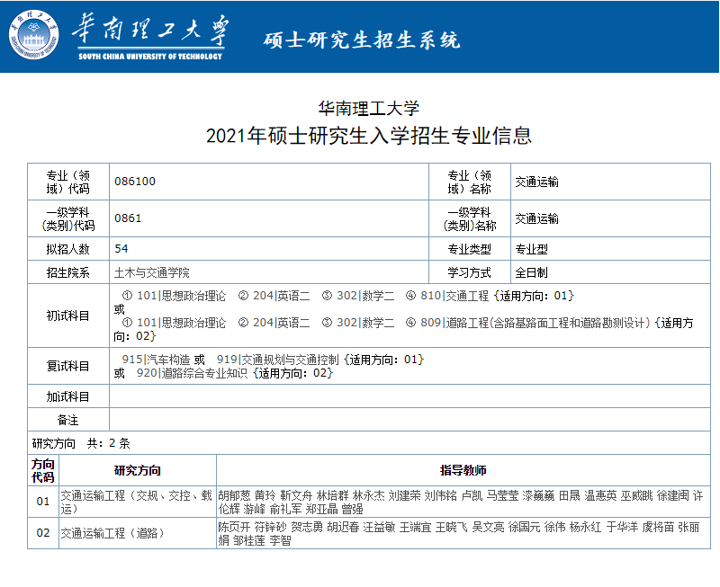720x587 pixels.
Task: Select direction code 01 cell
Action: click(x=43, y=502)
